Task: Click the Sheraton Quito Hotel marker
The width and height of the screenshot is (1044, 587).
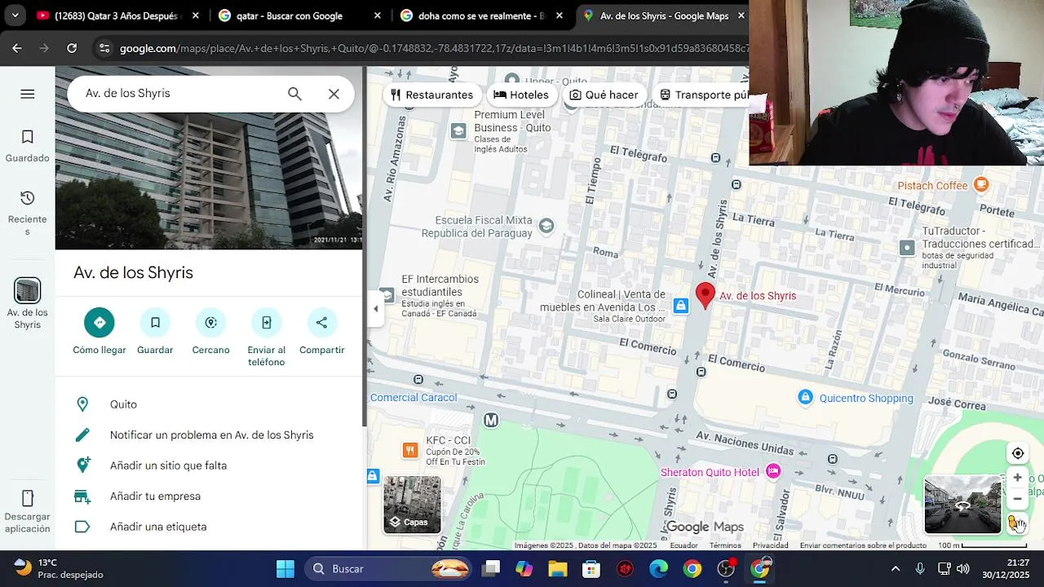Action: [773, 472]
